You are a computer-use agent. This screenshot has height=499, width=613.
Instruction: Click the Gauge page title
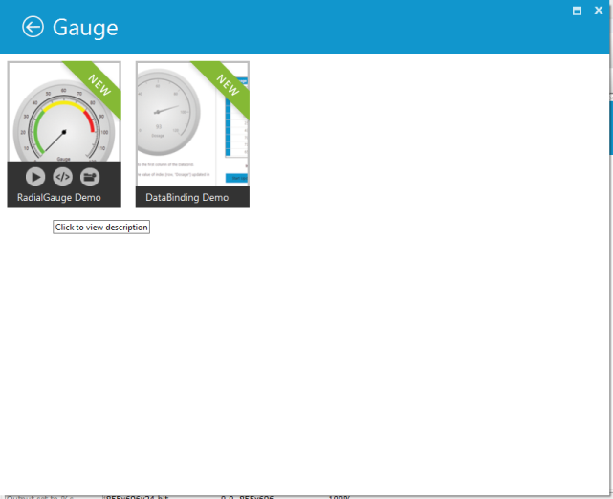coord(85,28)
